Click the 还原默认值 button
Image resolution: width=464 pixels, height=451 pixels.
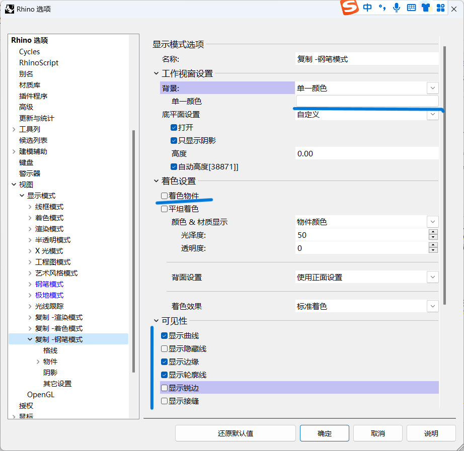click(236, 433)
